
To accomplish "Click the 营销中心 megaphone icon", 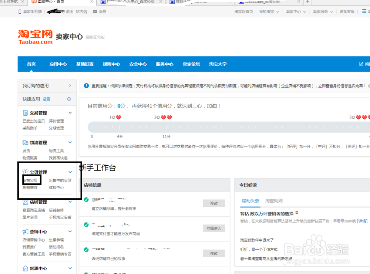I will 25,231.
